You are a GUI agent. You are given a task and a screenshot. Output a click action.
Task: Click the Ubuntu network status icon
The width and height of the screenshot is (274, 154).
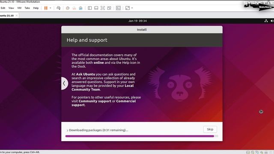tap(266, 21)
